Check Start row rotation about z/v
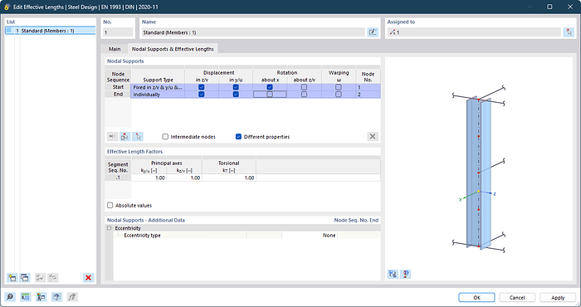Screen dimensions: 581x307 coord(304,87)
